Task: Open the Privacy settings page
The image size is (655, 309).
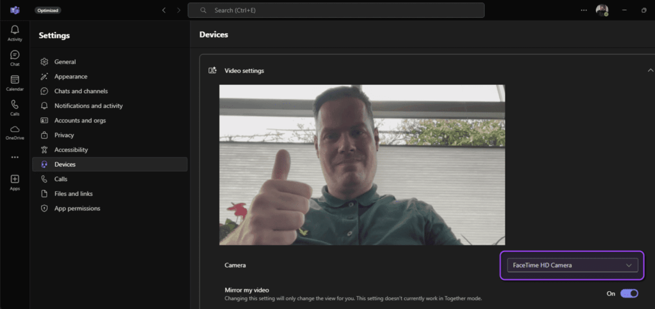Action: click(64, 135)
